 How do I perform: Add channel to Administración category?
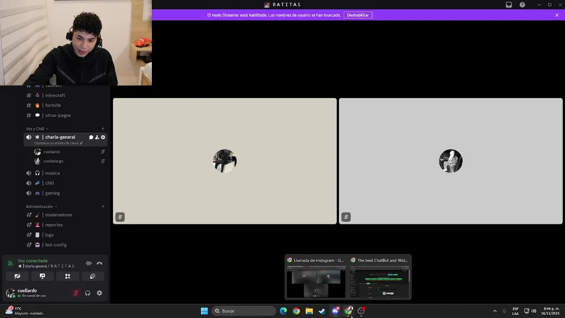coord(103,206)
